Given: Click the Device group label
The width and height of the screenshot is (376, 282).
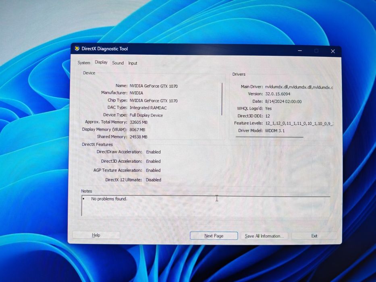Looking at the screenshot, I should click(x=89, y=73).
